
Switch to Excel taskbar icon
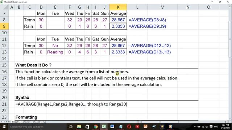pyautogui.click(x=104, y=126)
